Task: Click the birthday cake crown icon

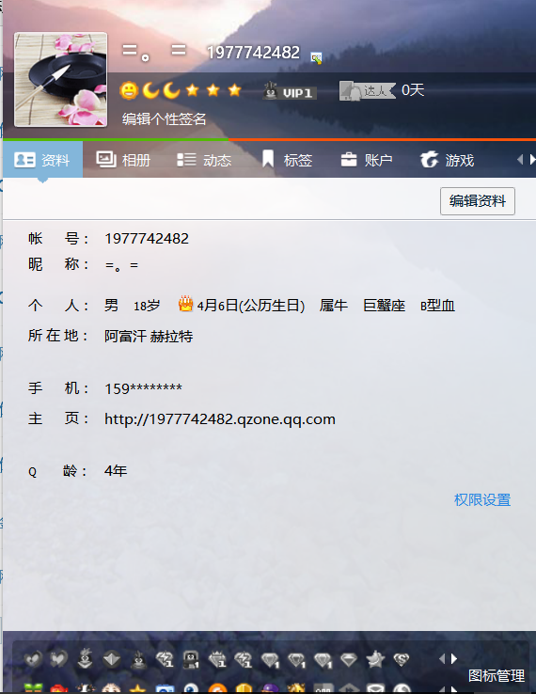Action: click(x=185, y=304)
